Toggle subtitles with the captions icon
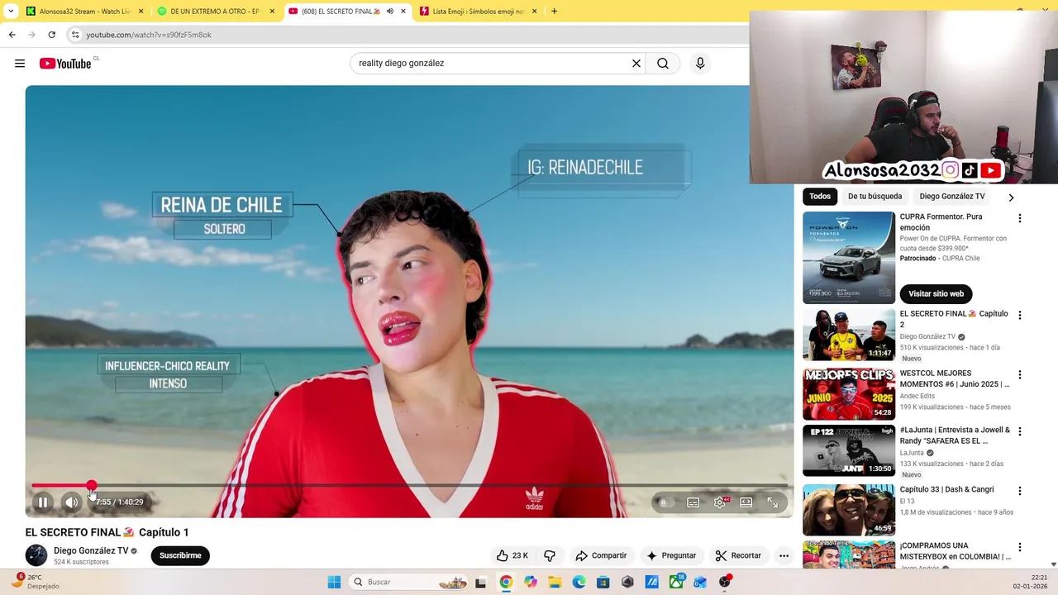 (x=693, y=502)
